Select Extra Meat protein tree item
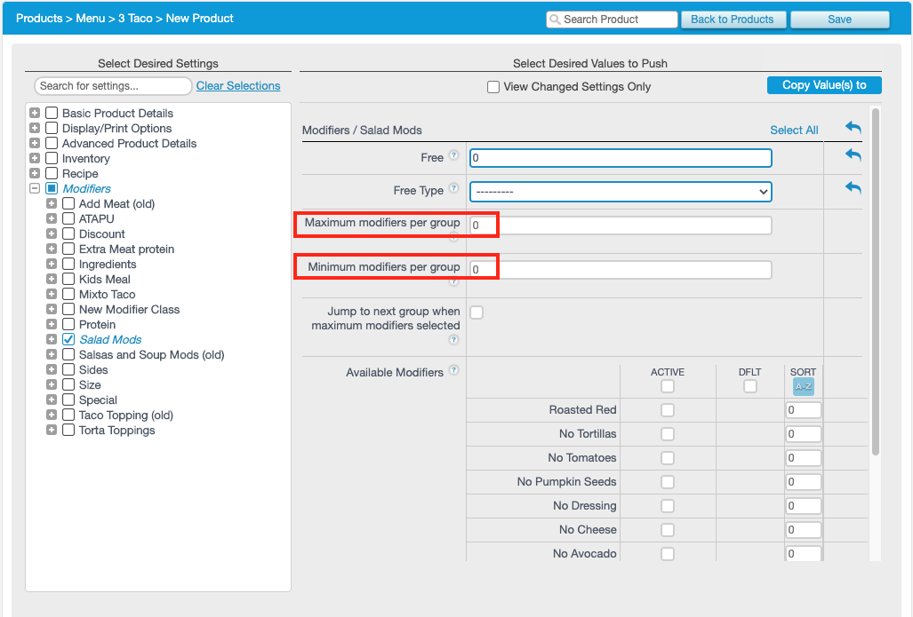913x617 pixels. [127, 249]
